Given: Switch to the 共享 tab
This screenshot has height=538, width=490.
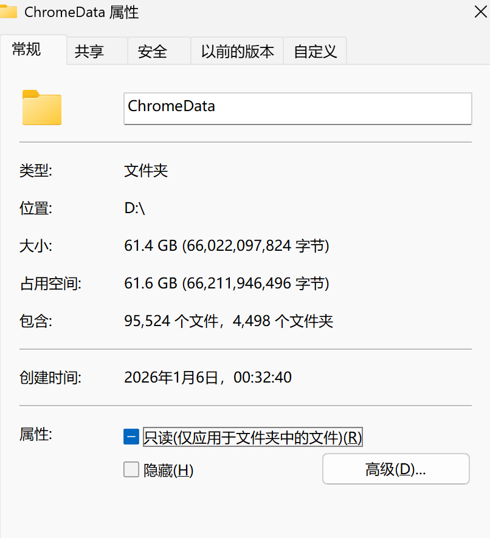Looking at the screenshot, I should tap(89, 52).
